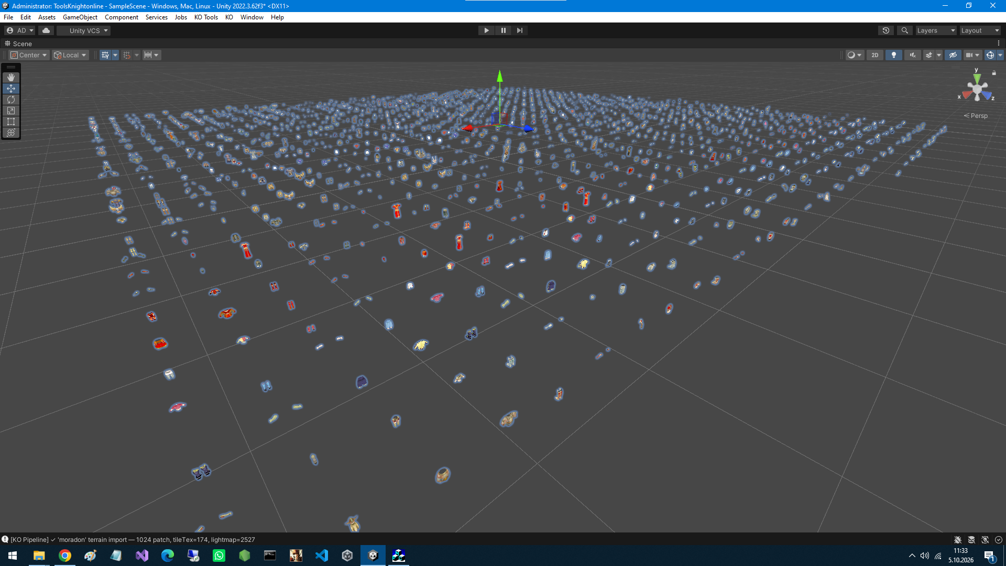Click the green Y axis on orientation gizmo
The image size is (1006, 566).
point(977,78)
